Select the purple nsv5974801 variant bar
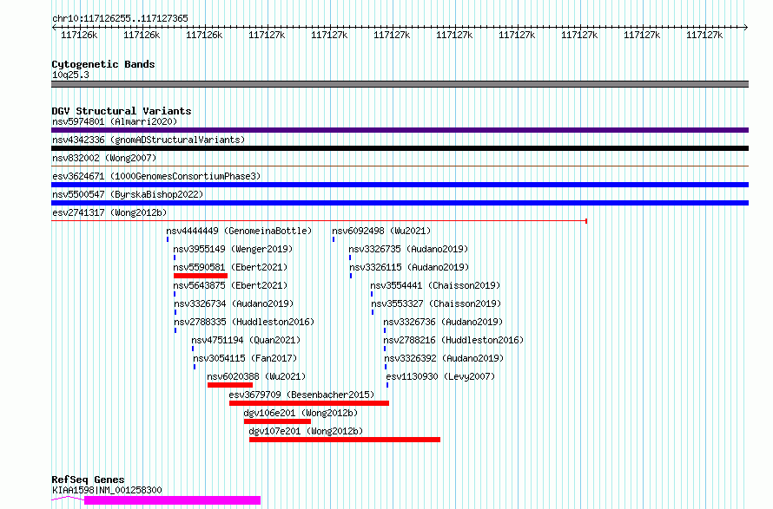 pos(400,130)
